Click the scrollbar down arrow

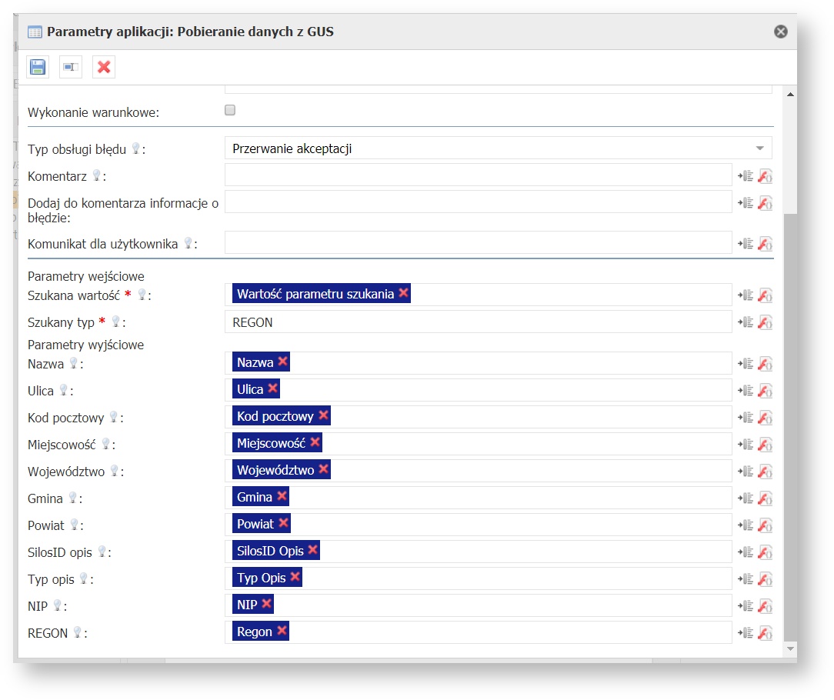pyautogui.click(x=790, y=649)
